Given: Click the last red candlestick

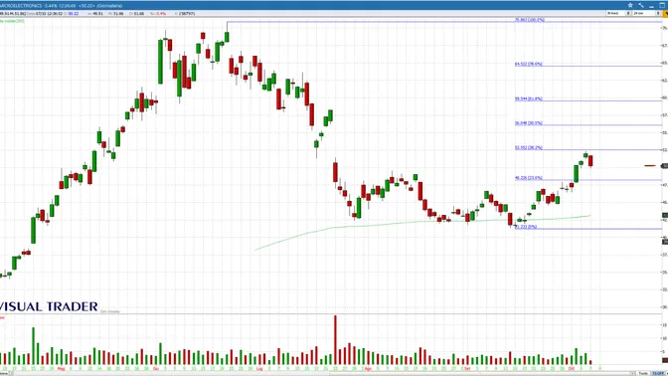Looking at the screenshot, I should (x=590, y=161).
